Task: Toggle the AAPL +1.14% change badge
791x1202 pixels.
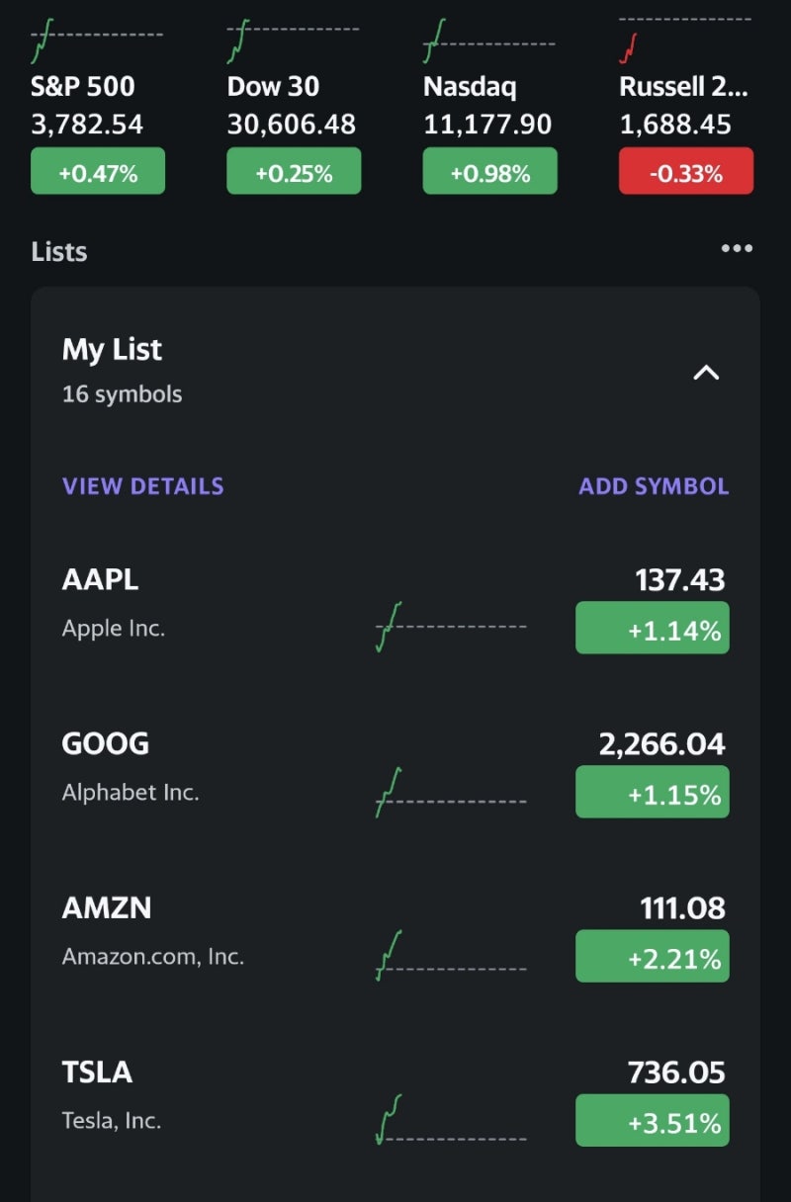Action: tap(653, 629)
